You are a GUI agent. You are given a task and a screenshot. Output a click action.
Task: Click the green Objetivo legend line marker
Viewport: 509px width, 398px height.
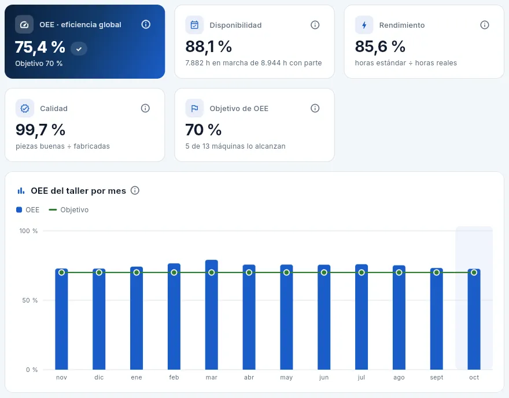[53, 210]
